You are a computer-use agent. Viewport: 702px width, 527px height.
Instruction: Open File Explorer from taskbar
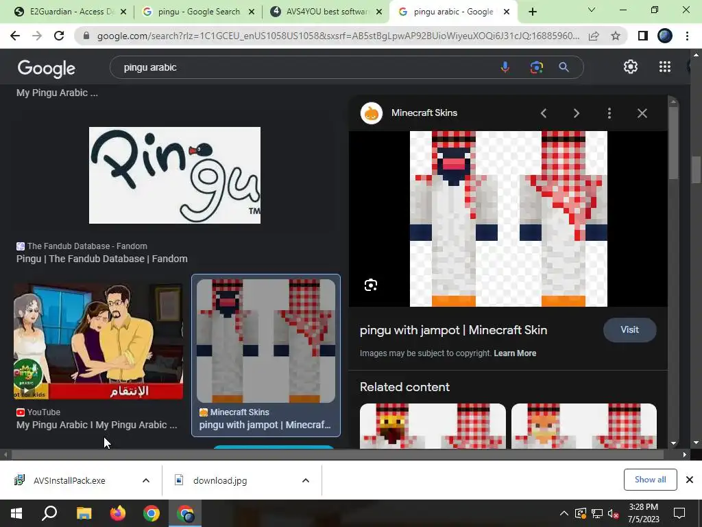point(84,513)
